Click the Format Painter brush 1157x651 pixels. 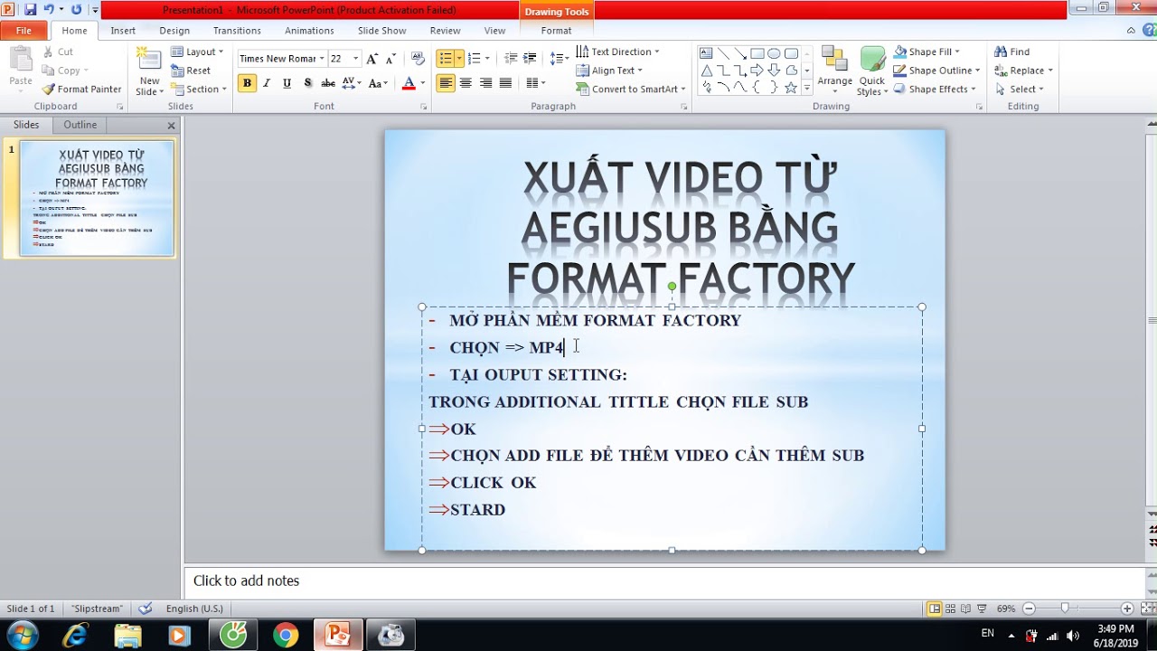81,90
